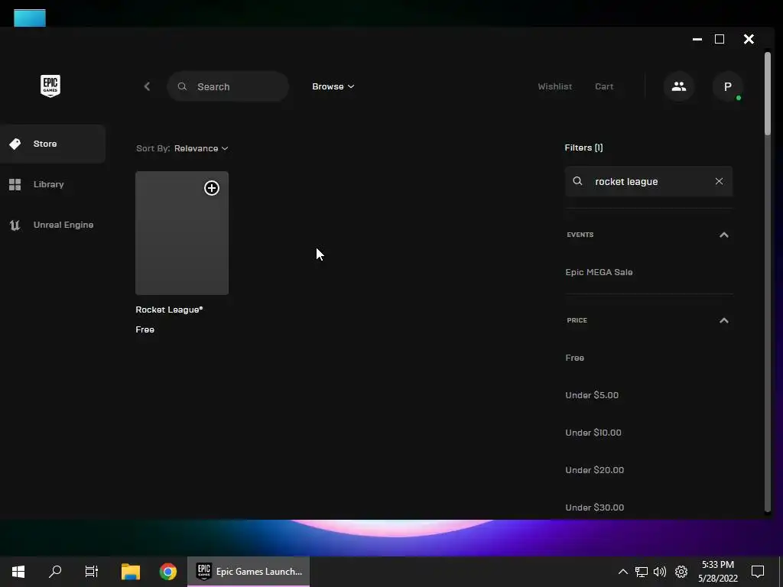This screenshot has height=587, width=783.
Task: Click the Free price under Rocket League
Action: [x=145, y=329]
